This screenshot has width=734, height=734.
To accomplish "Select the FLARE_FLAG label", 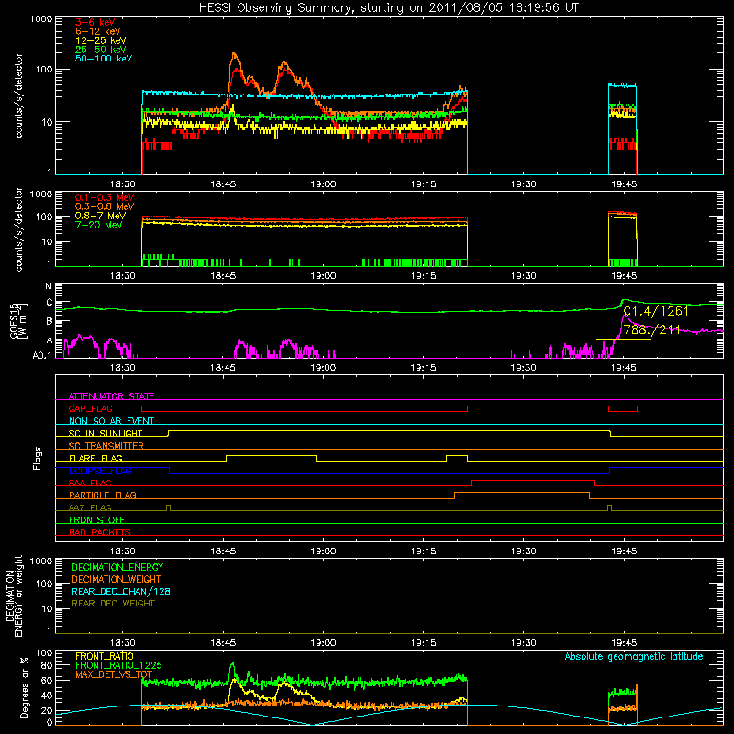I will pos(95,458).
